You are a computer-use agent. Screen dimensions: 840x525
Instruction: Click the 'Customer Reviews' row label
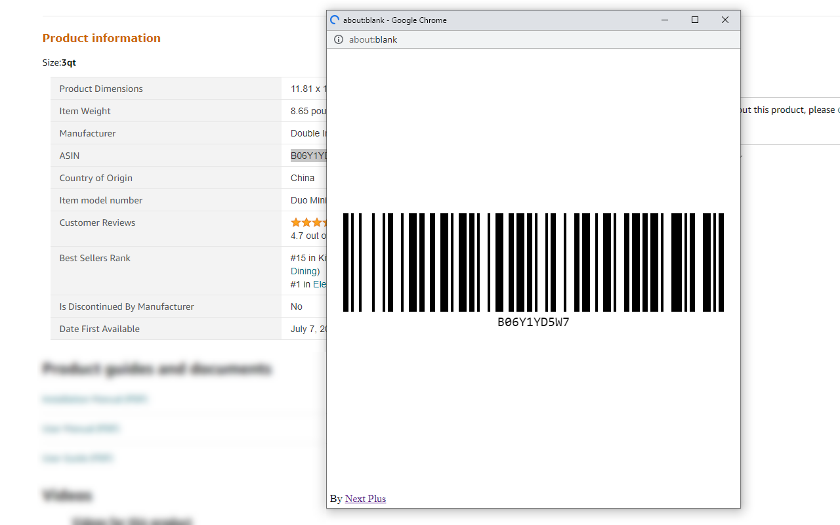pyautogui.click(x=98, y=222)
